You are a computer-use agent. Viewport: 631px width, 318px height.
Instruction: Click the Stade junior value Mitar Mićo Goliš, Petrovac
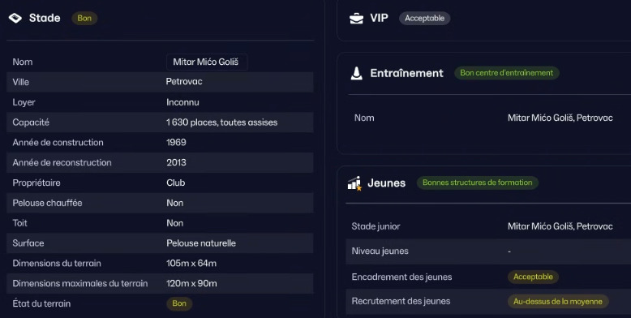(560, 226)
